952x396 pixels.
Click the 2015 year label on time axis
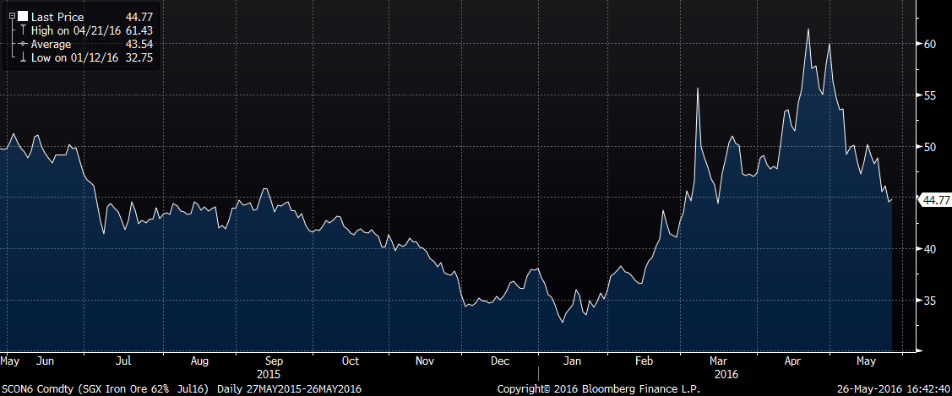(268, 373)
